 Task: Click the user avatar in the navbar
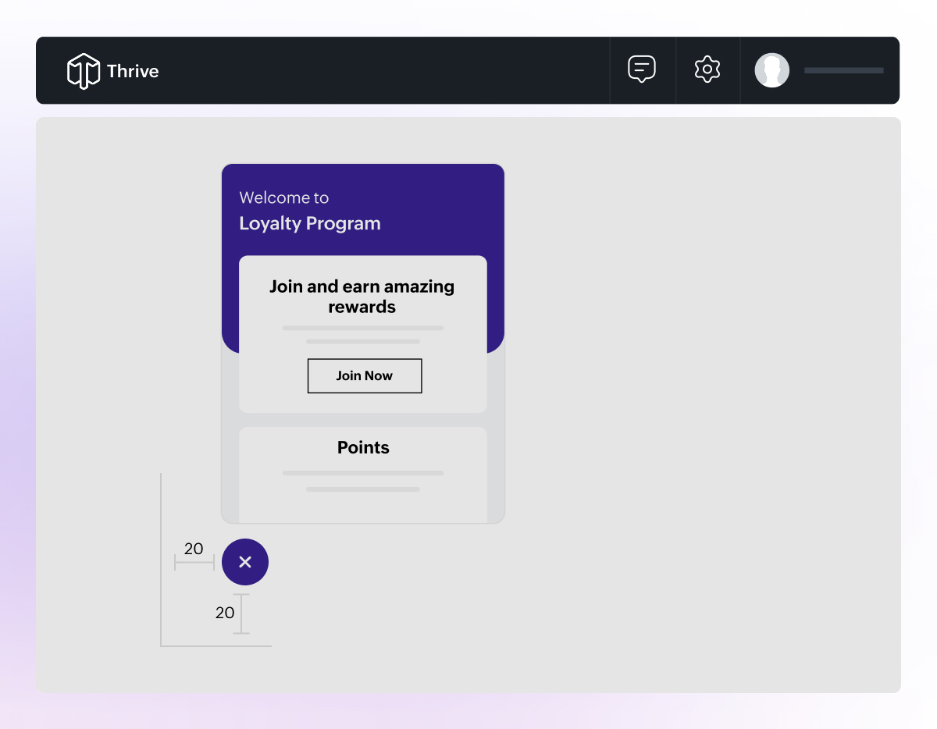pos(772,69)
